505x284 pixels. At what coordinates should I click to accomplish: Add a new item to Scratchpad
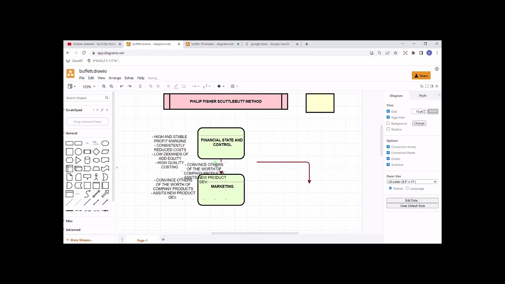coord(97,110)
